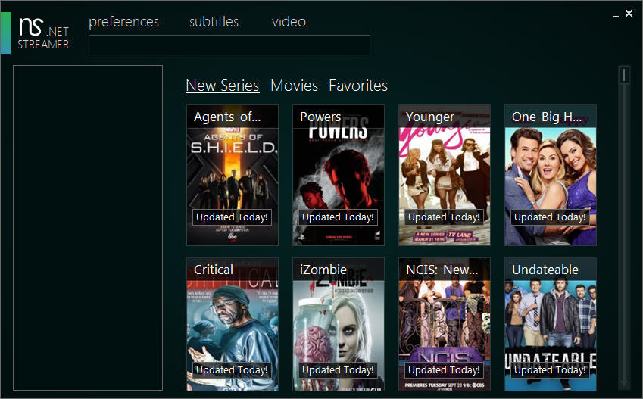Open the Undateable series poster
Screen dimensions: 643x399
point(551,324)
